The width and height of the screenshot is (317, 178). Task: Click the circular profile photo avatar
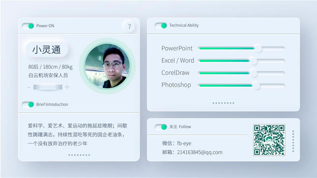(107, 66)
